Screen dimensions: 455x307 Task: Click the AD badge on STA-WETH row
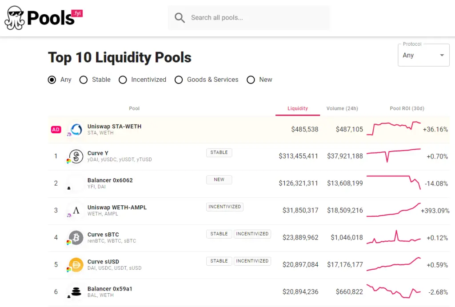tap(56, 129)
